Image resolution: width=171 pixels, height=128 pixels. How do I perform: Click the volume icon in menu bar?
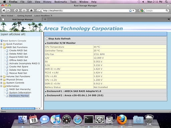tap(143, 2)
